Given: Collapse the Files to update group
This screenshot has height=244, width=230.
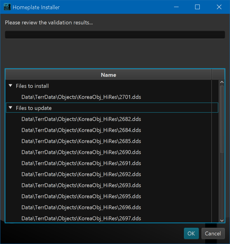Looking at the screenshot, I should point(11,108).
